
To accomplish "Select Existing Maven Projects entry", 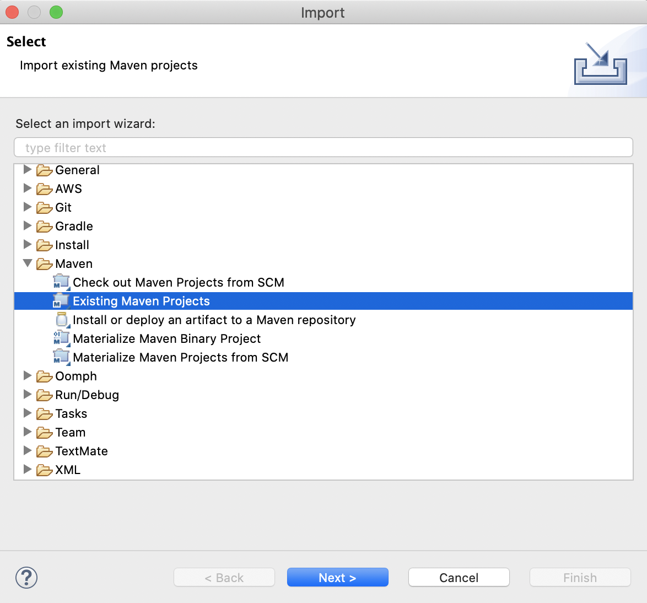I will [323, 301].
